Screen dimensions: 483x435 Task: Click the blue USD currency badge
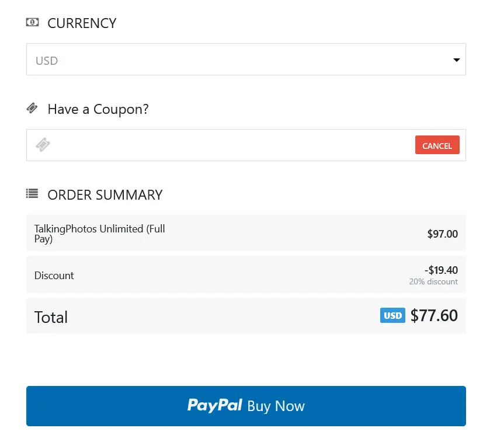click(x=392, y=315)
